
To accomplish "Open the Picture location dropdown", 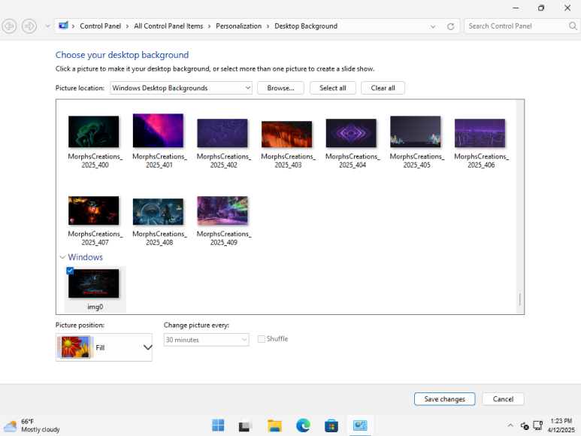I will coord(181,88).
